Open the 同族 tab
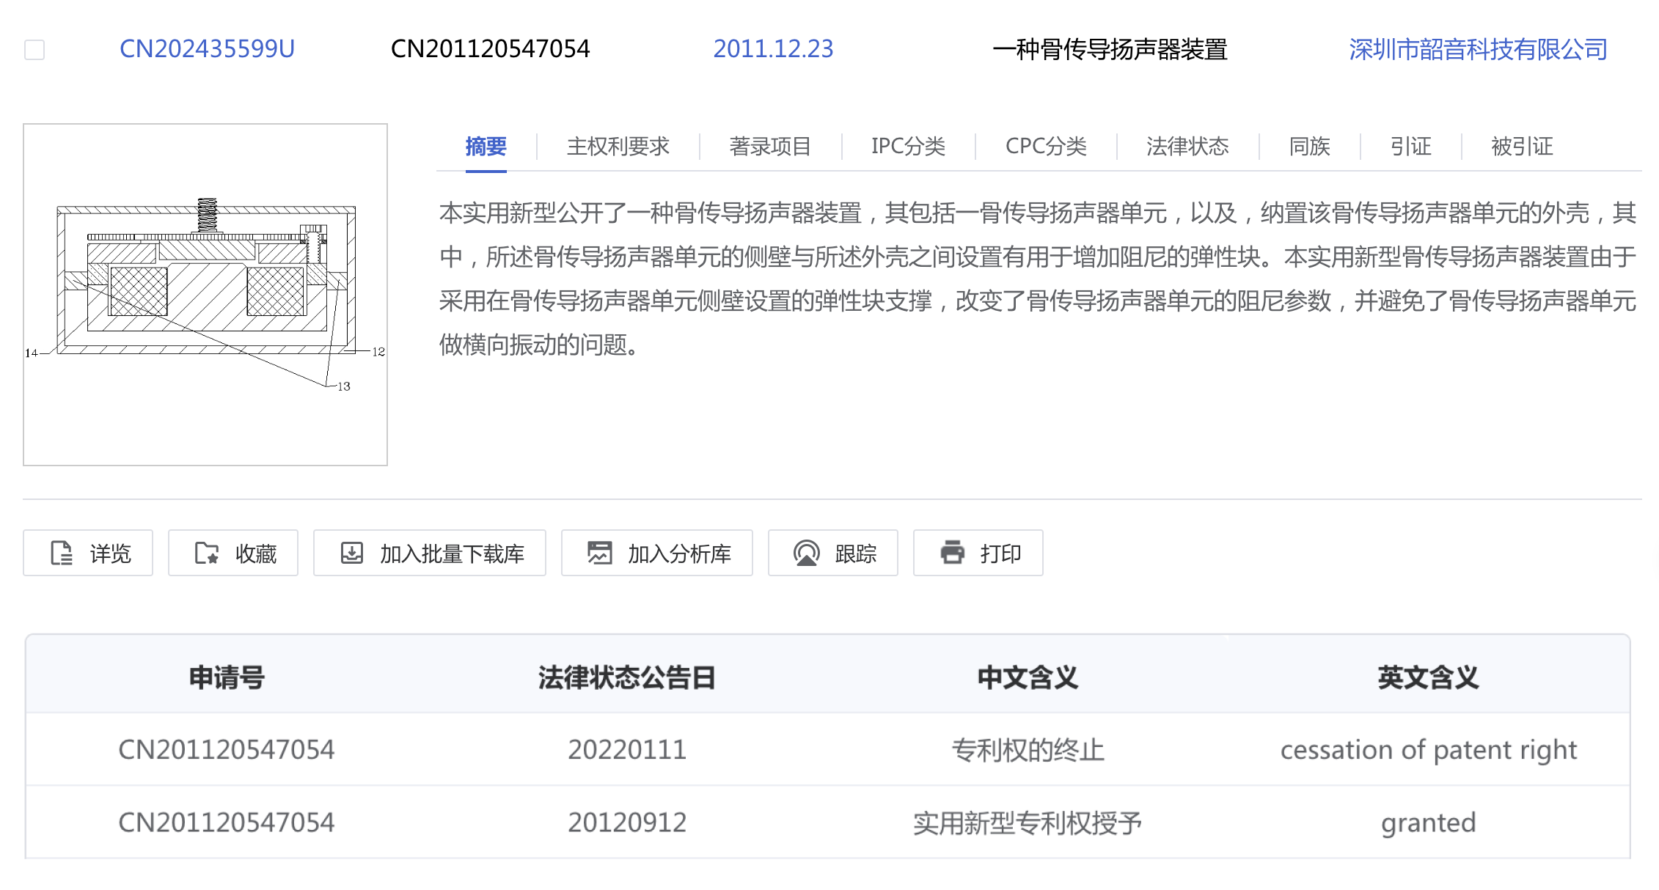 (1309, 146)
